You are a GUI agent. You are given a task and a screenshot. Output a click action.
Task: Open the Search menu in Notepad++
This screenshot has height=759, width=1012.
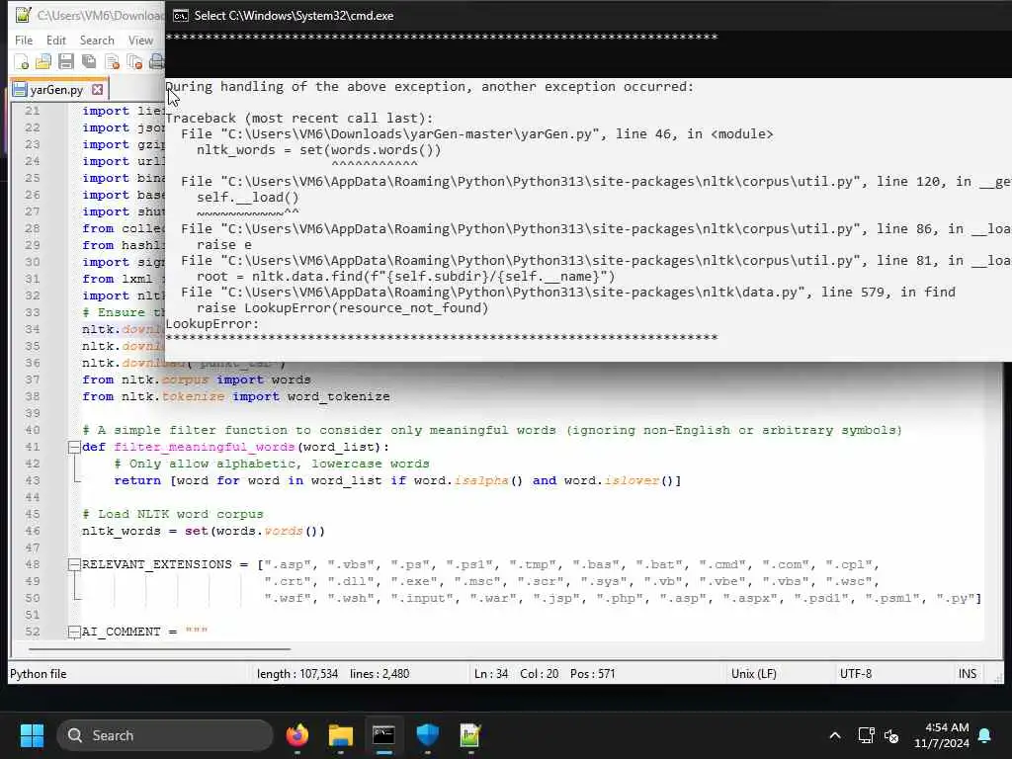(97, 40)
